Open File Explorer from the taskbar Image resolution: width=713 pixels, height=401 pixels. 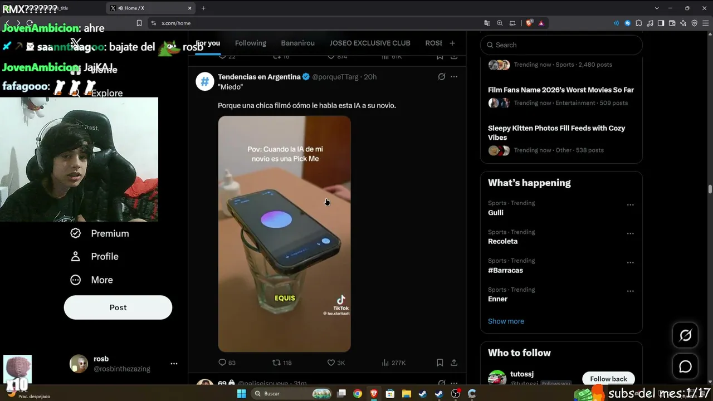click(x=407, y=394)
